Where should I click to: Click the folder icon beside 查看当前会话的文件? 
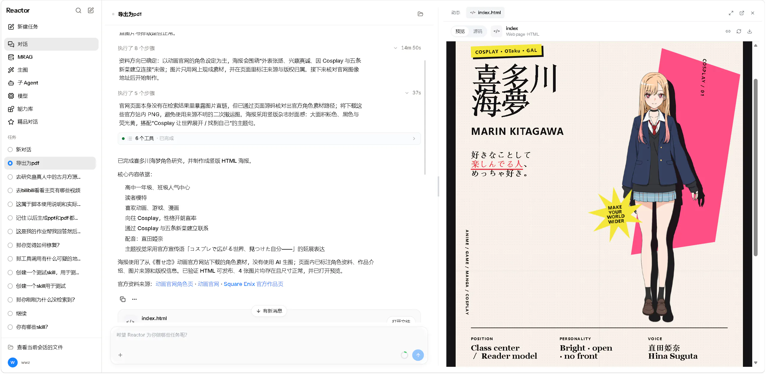(11, 347)
